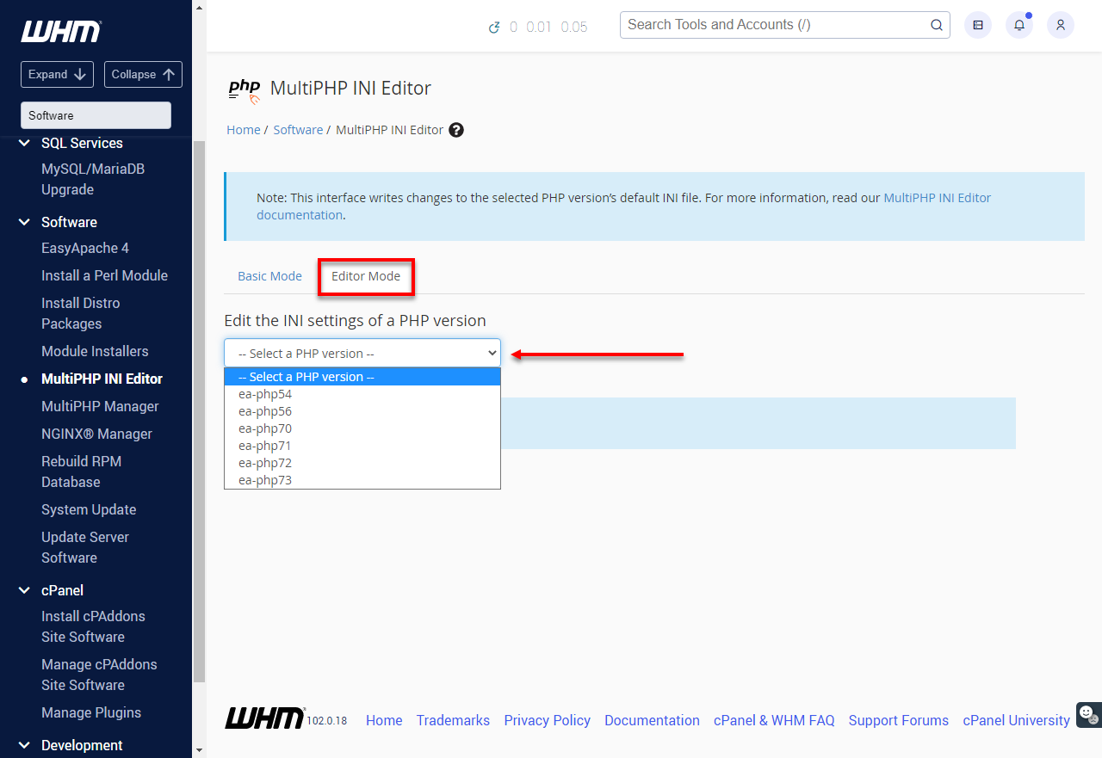1102x758 pixels.
Task: Open the MultiPHP INI Editor help icon
Action: (x=455, y=129)
